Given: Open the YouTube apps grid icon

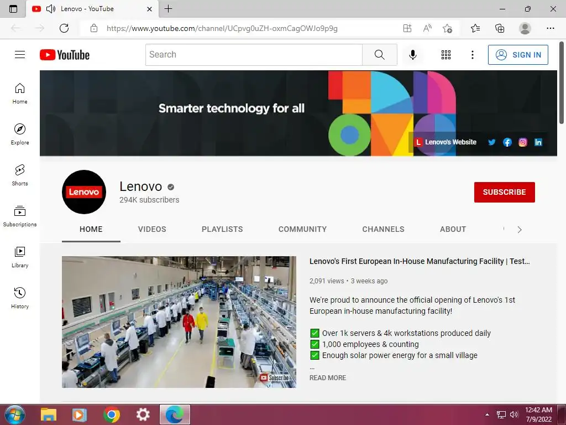Looking at the screenshot, I should pyautogui.click(x=446, y=55).
